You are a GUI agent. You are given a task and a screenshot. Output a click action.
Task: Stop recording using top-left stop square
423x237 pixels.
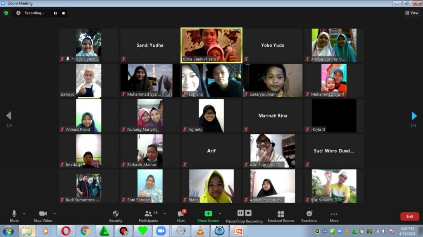pos(63,13)
